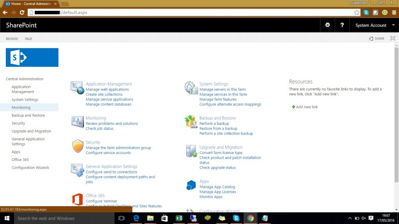Click the Monitoring chart icon

coord(77,121)
